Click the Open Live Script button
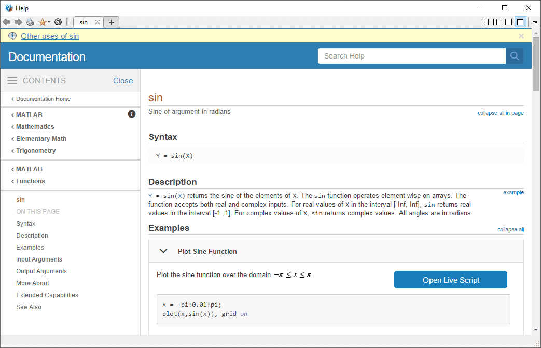This screenshot has width=541, height=348. pos(451,280)
